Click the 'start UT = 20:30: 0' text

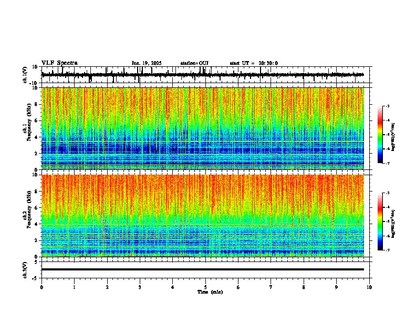tap(254, 63)
